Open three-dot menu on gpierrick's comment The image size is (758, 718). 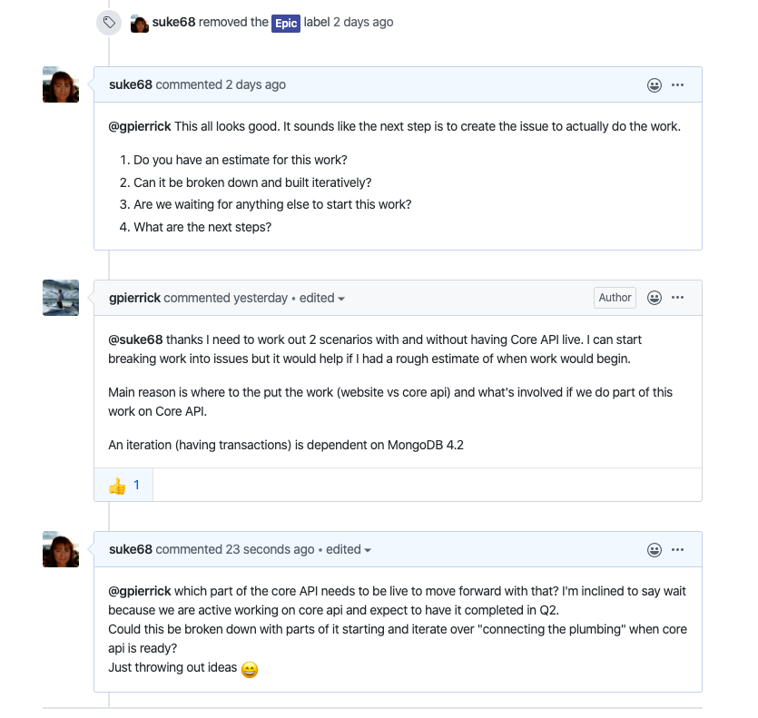(677, 298)
